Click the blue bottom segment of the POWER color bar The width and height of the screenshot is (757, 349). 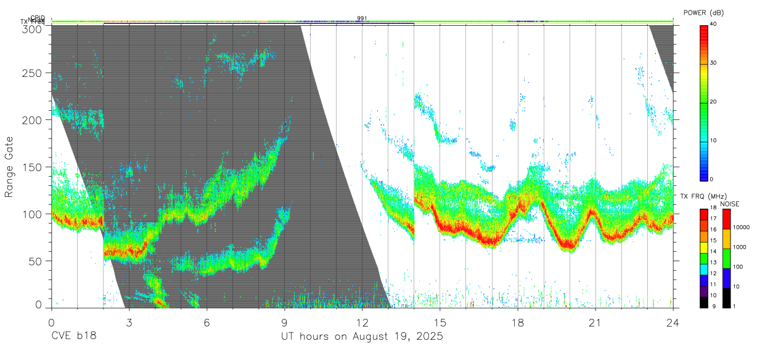pos(703,161)
